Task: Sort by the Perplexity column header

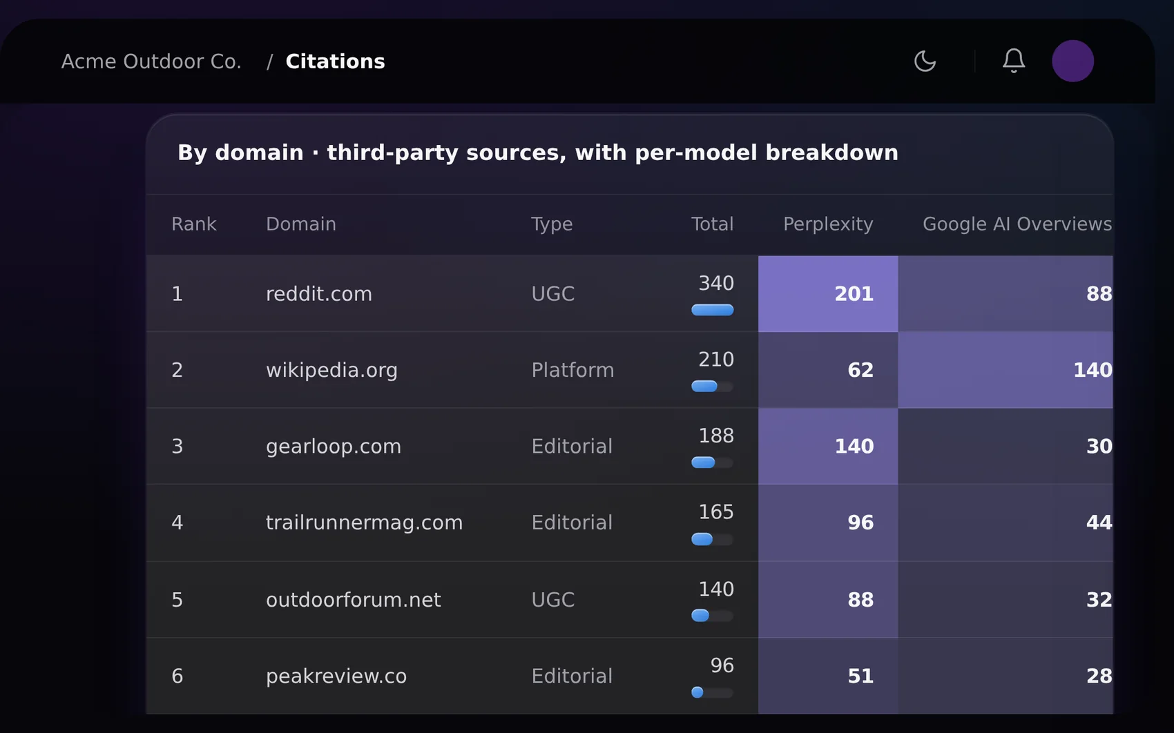Action: pos(828,224)
